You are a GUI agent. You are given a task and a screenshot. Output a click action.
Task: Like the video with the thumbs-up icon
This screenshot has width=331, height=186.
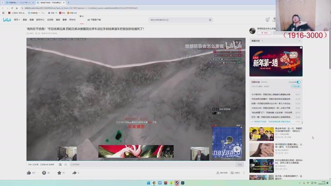pyautogui.click(x=29, y=173)
